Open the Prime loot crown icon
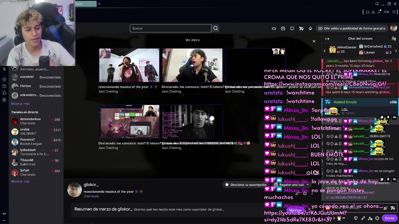Viewport: 399px width, 224px height. [x=274, y=28]
